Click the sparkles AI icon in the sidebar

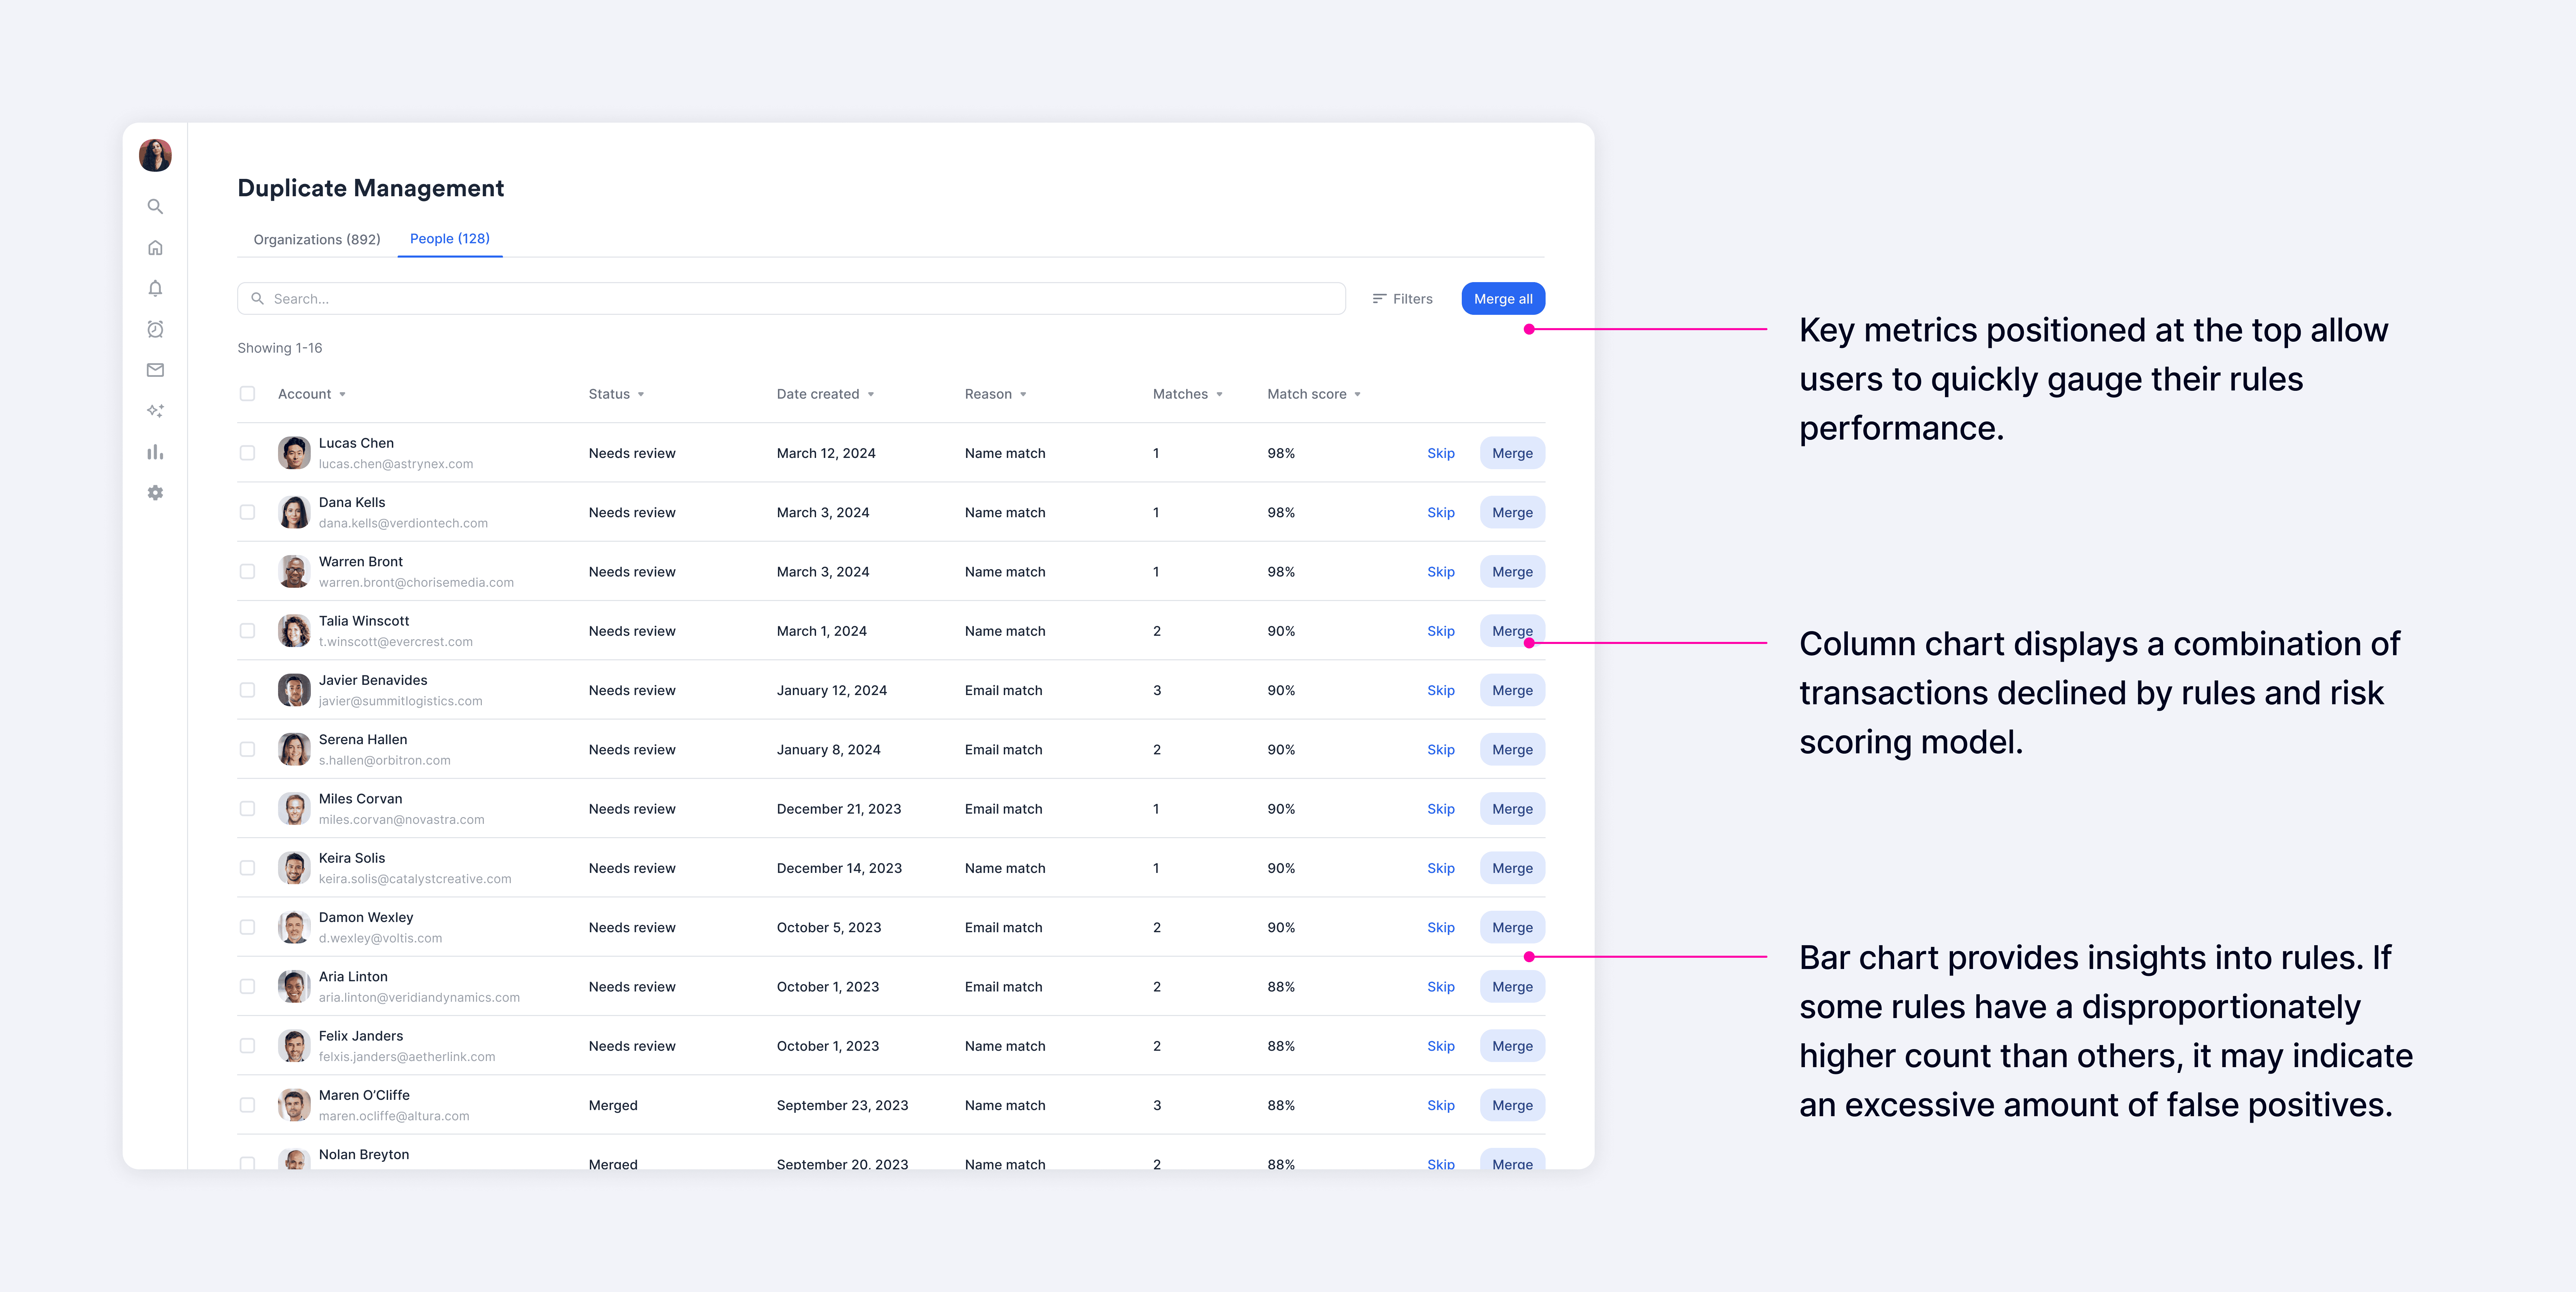click(x=155, y=411)
